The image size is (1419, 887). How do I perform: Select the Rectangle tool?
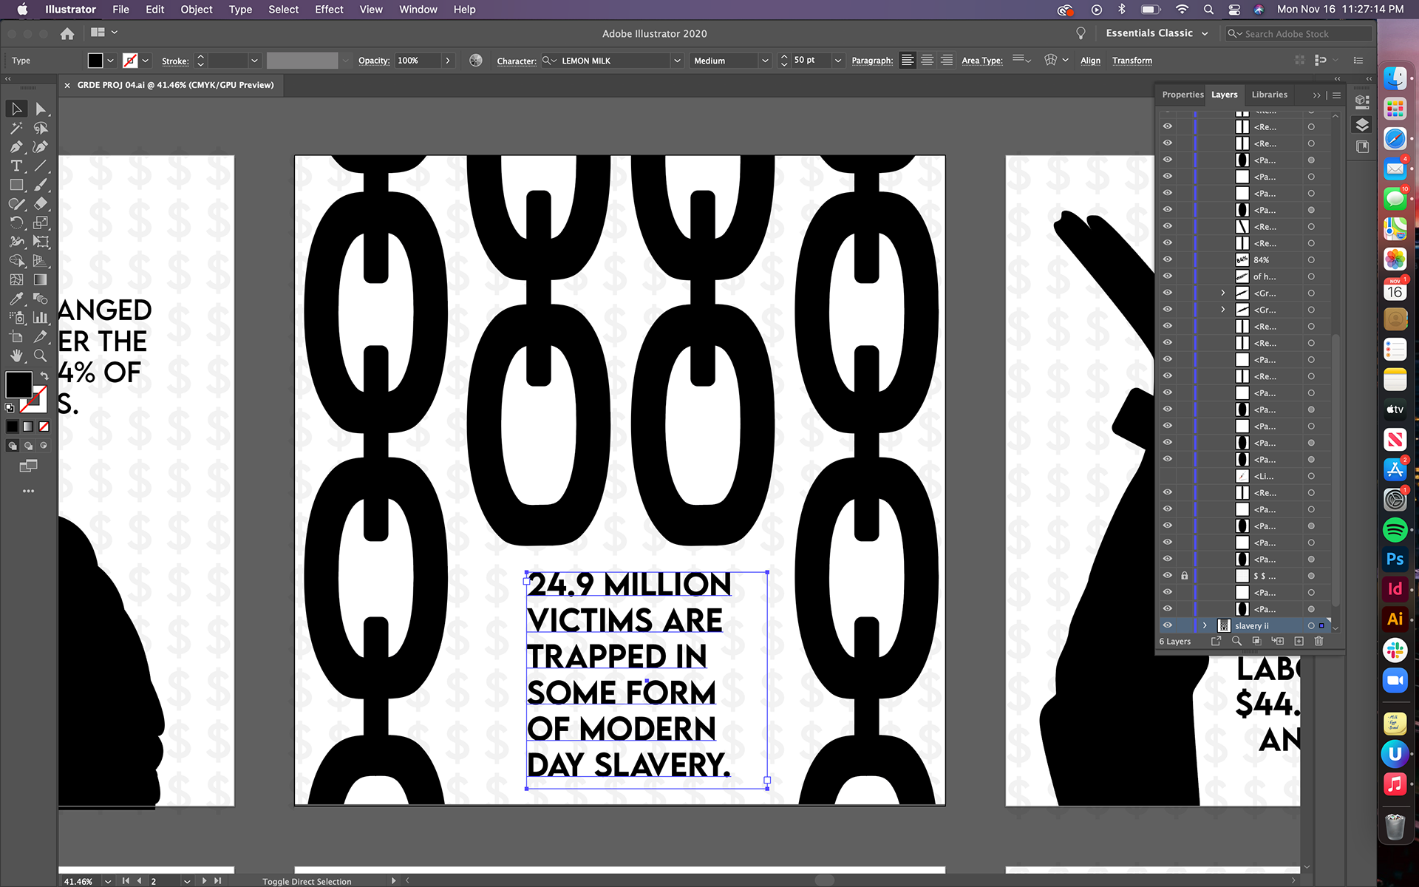16,185
